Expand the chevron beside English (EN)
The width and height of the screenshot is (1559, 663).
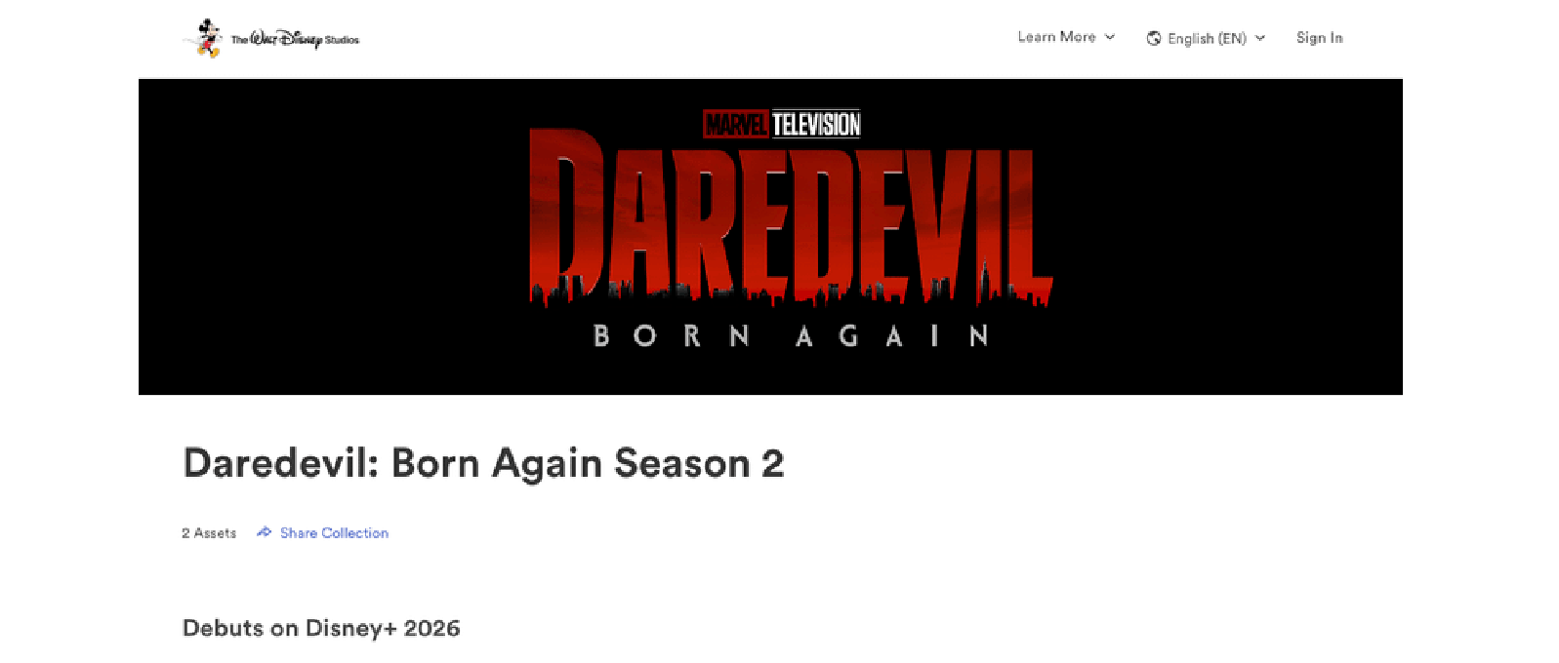[1260, 38]
